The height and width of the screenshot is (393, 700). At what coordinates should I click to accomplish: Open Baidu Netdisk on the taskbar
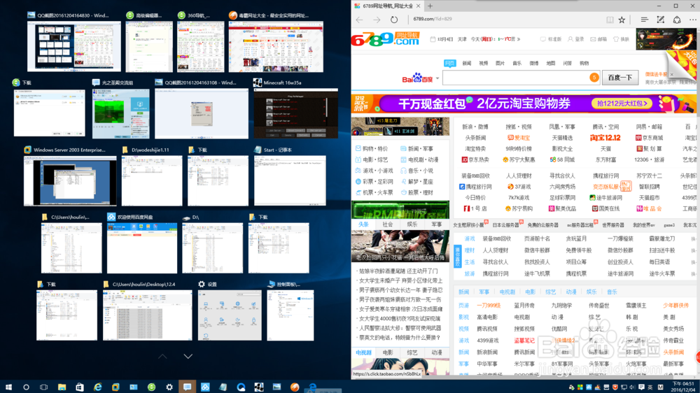click(205, 387)
